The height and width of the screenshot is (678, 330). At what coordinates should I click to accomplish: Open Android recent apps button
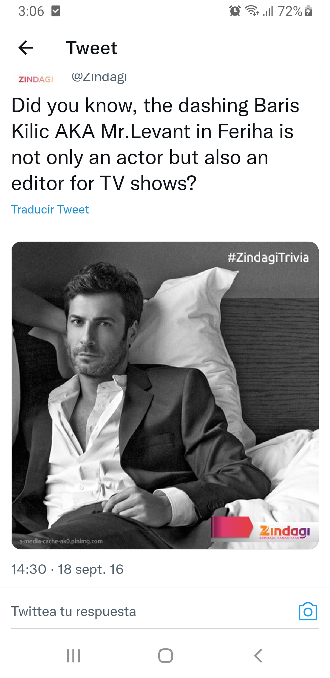(73, 655)
